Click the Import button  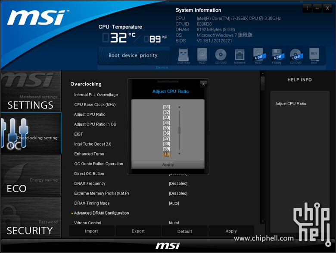pos(91,231)
